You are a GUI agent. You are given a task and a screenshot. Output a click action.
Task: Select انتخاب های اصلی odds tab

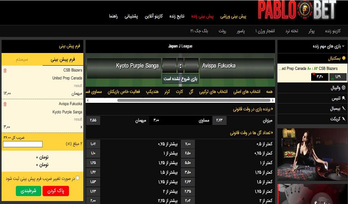click(x=247, y=92)
